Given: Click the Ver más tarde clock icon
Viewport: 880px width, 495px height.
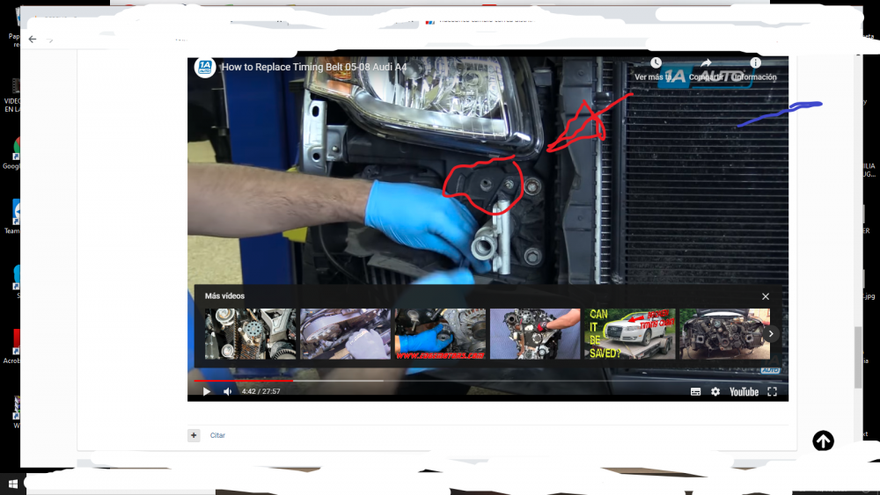Looking at the screenshot, I should [656, 62].
